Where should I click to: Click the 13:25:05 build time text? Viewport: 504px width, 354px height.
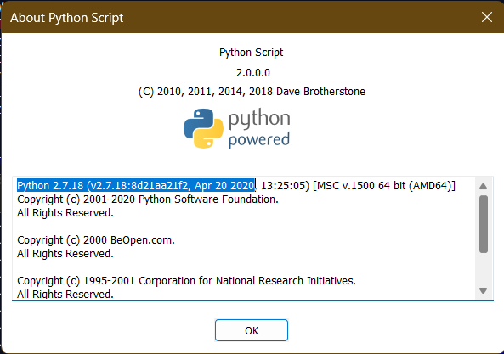point(285,186)
